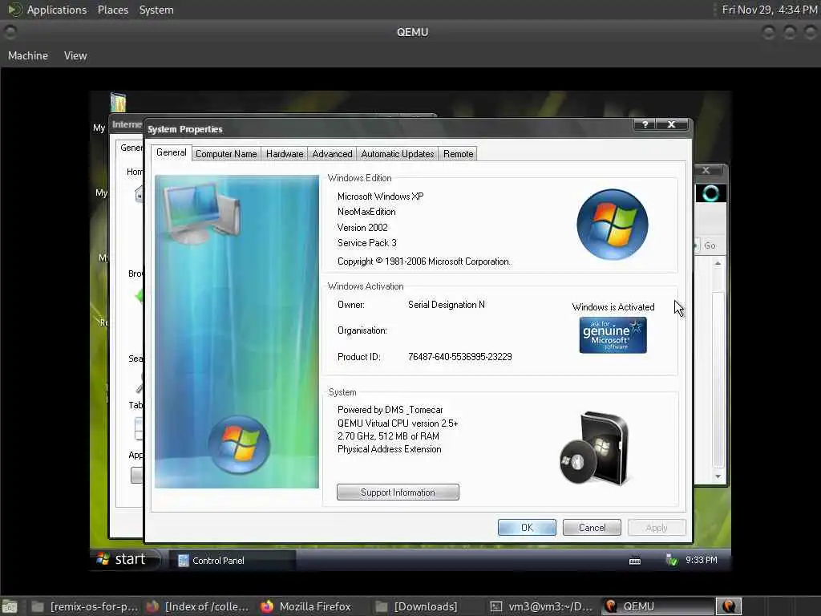Image resolution: width=821 pixels, height=616 pixels.
Task: Click the second QEMU icon in bottom panel
Action: coord(728,606)
